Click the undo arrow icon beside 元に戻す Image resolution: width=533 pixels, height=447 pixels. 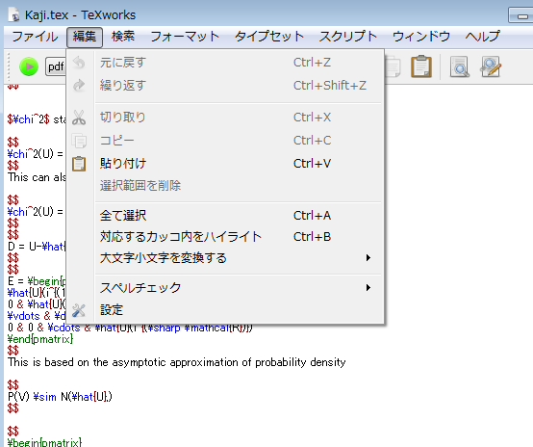coord(79,63)
